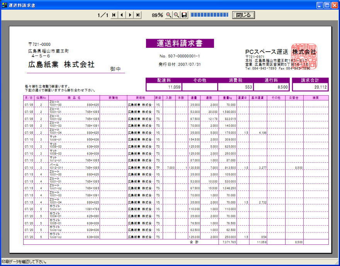Minimize the 運送料請求書 window
The height and width of the screenshot is (266, 340).
point(320,5)
